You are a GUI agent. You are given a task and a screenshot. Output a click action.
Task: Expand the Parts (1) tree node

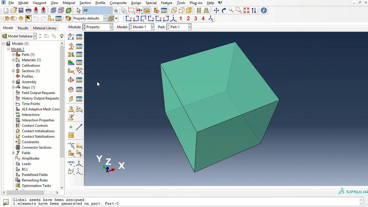point(13,55)
